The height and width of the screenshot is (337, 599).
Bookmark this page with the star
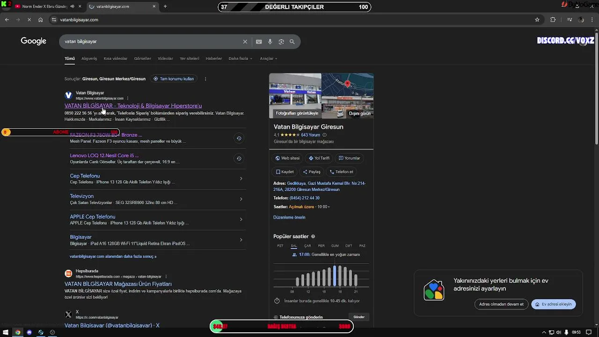(x=537, y=20)
